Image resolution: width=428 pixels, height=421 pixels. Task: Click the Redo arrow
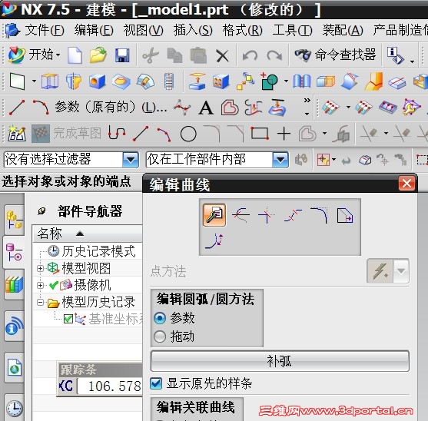pos(274,55)
